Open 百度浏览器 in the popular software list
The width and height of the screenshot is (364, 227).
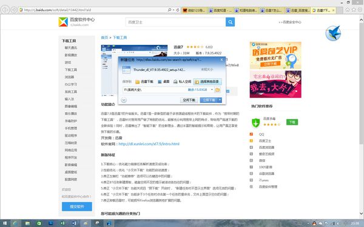266,147
